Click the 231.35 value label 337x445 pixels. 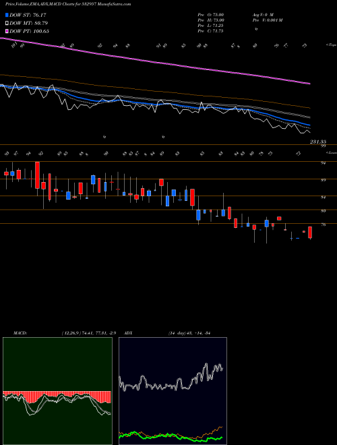click(318, 142)
